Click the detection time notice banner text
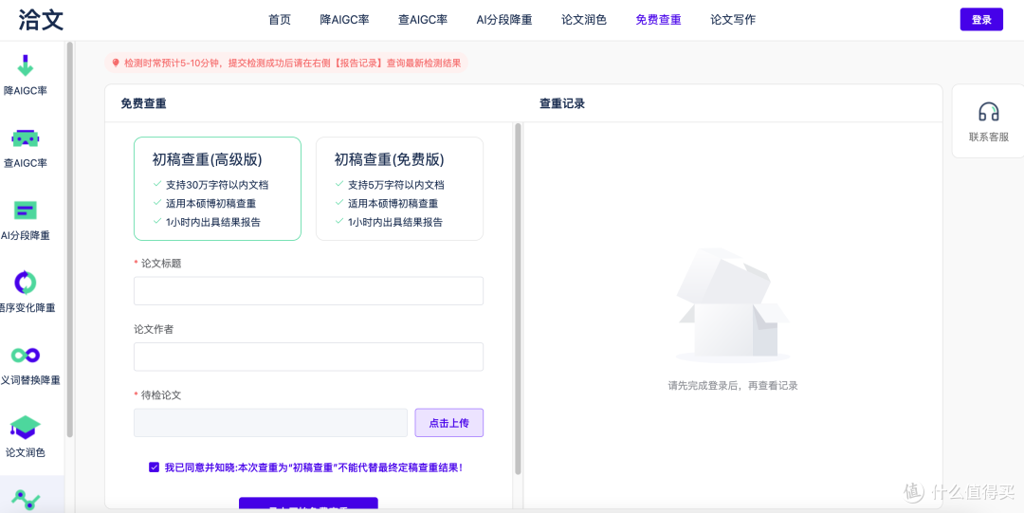The image size is (1024, 513). coord(293,64)
